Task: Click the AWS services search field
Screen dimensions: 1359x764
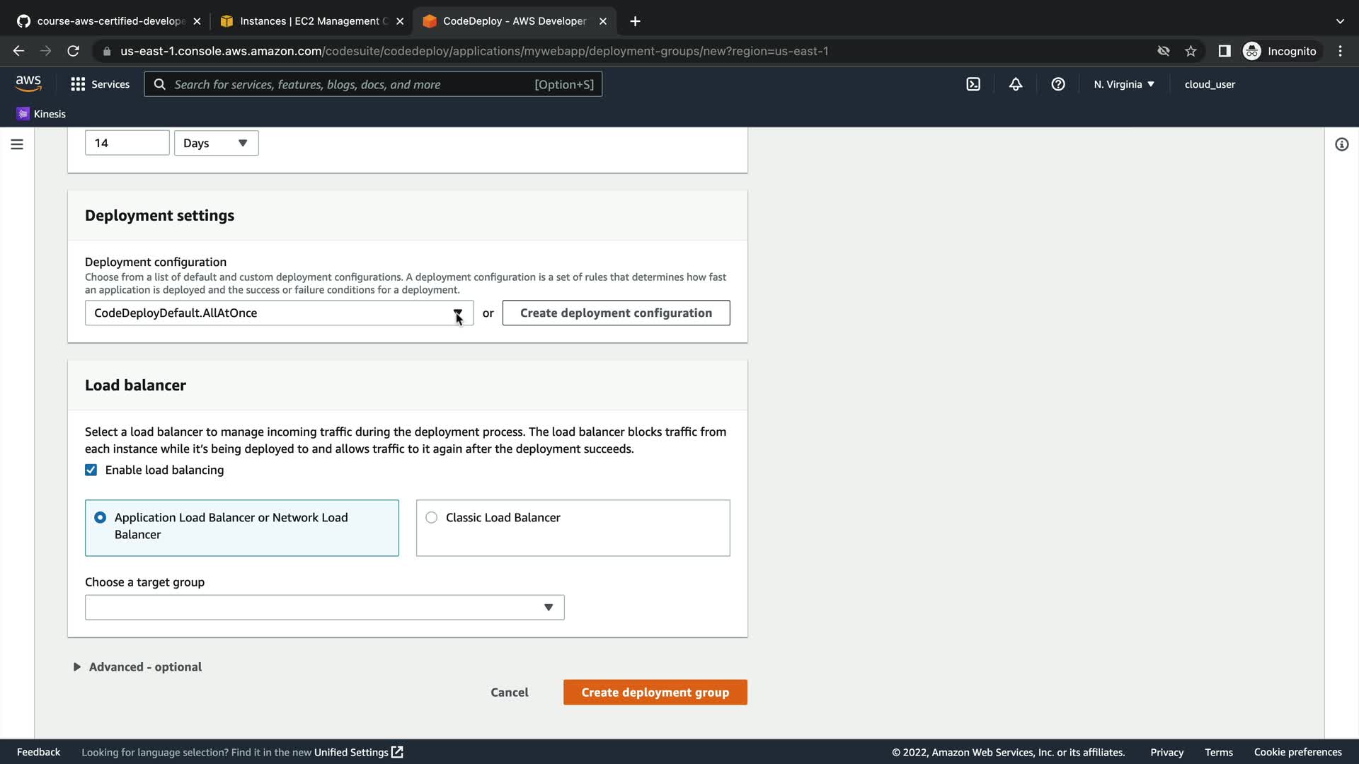Action: click(354, 84)
